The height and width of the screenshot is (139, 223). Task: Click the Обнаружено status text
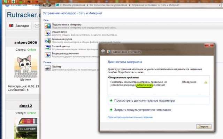pos(189,82)
